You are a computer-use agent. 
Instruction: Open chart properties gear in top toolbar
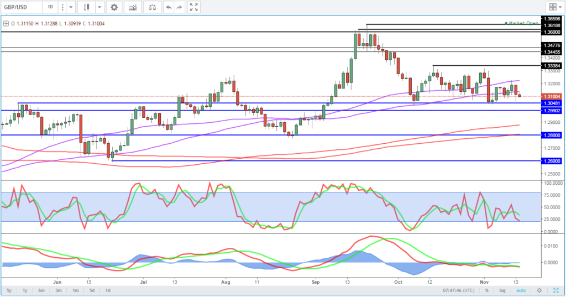[114, 7]
